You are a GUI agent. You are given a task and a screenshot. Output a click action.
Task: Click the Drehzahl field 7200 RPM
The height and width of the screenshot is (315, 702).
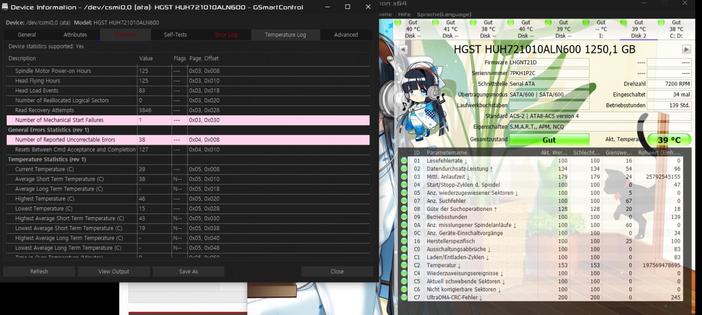(x=669, y=84)
